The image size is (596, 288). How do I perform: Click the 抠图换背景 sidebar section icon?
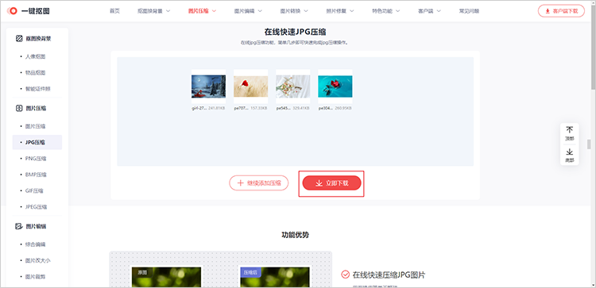pyautogui.click(x=19, y=38)
